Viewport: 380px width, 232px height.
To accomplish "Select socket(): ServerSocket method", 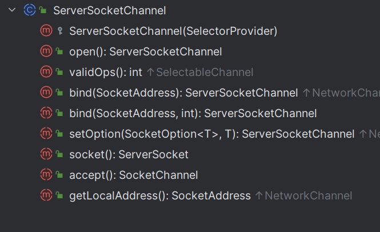I will coord(129,155).
